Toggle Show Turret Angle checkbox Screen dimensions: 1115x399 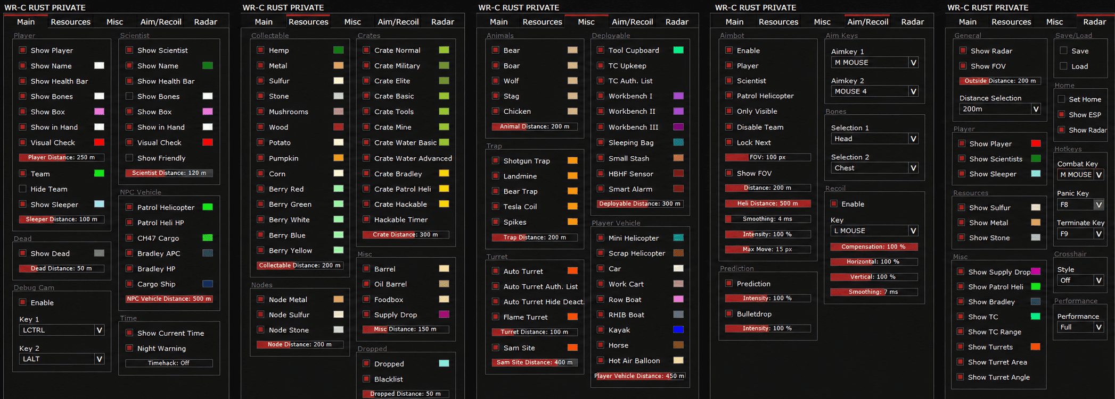(961, 377)
